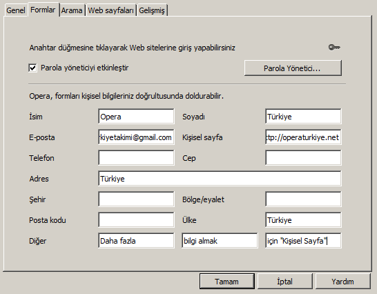Viewport: 377px width, 294px height.
Task: Click the Adres label
Action: pos(39,179)
